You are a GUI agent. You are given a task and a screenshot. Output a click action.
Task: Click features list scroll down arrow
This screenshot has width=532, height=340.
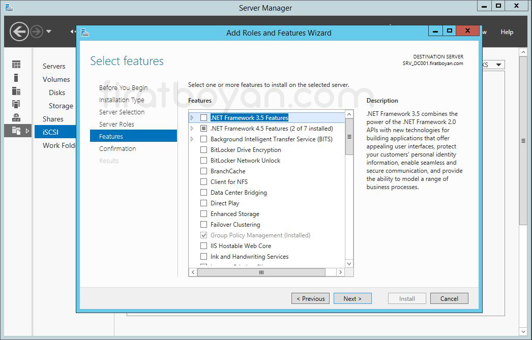349,263
